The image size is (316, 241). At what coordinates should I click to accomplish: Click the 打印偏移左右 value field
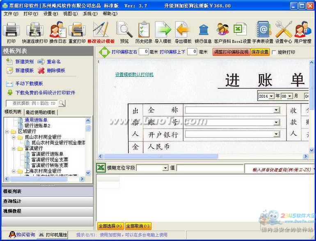point(144,52)
